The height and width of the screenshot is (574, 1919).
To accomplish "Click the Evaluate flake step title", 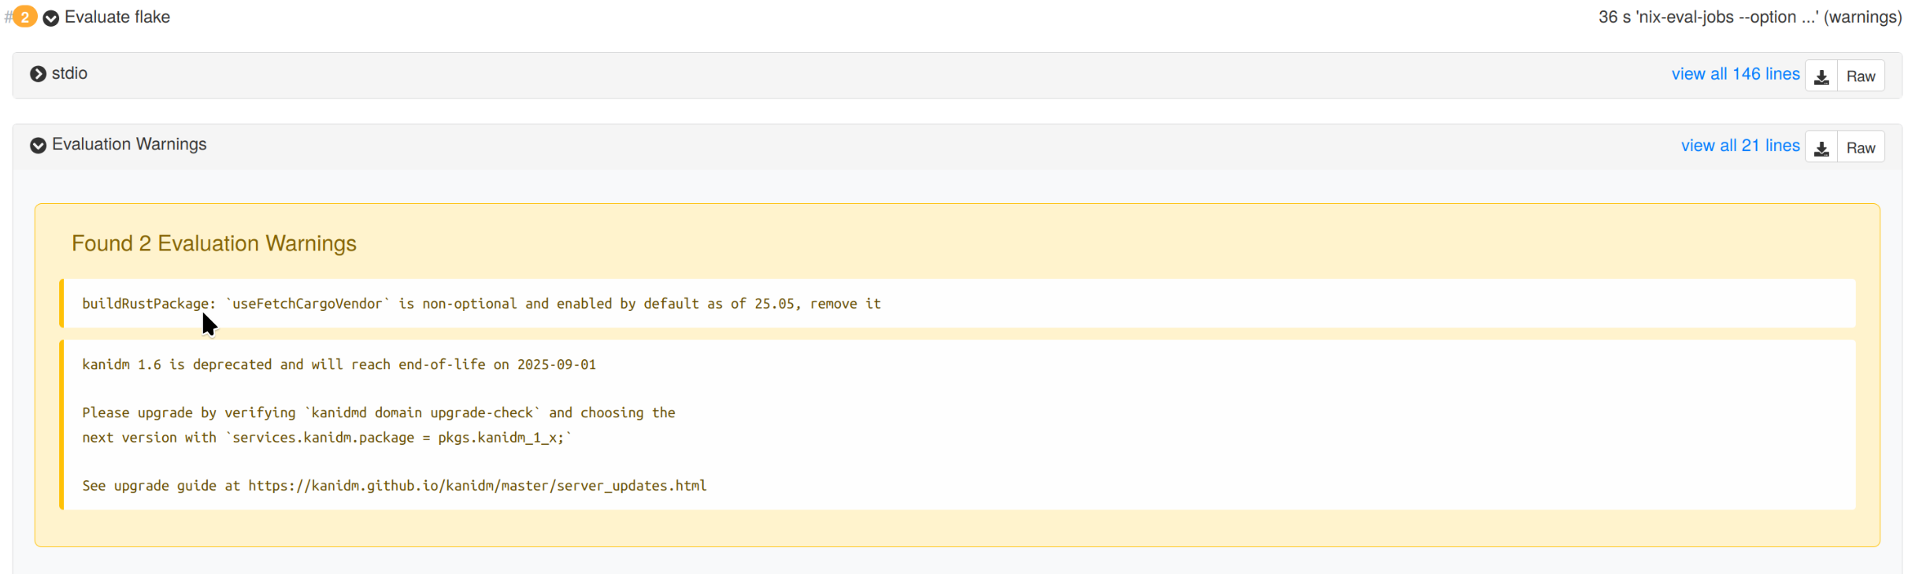I will [x=117, y=17].
